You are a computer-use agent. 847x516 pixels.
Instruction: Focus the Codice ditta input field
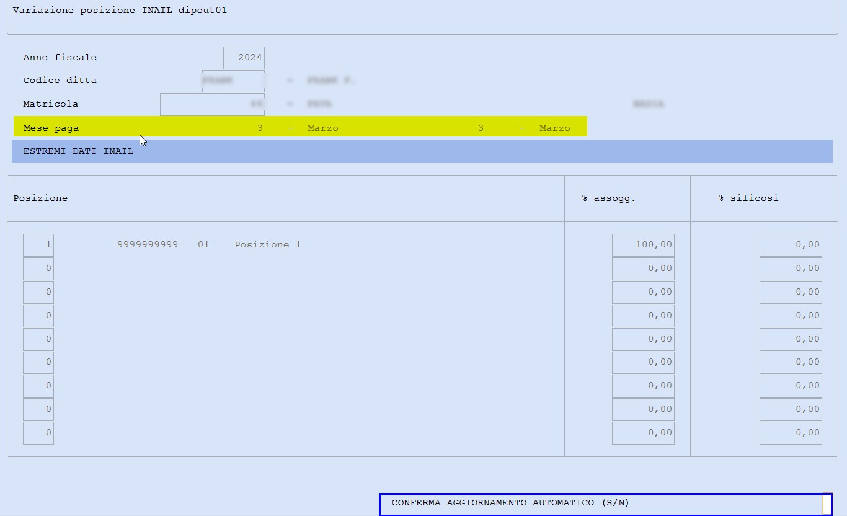tap(233, 81)
